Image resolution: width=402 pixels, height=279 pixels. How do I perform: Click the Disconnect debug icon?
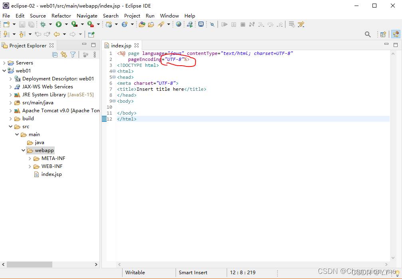252,24
